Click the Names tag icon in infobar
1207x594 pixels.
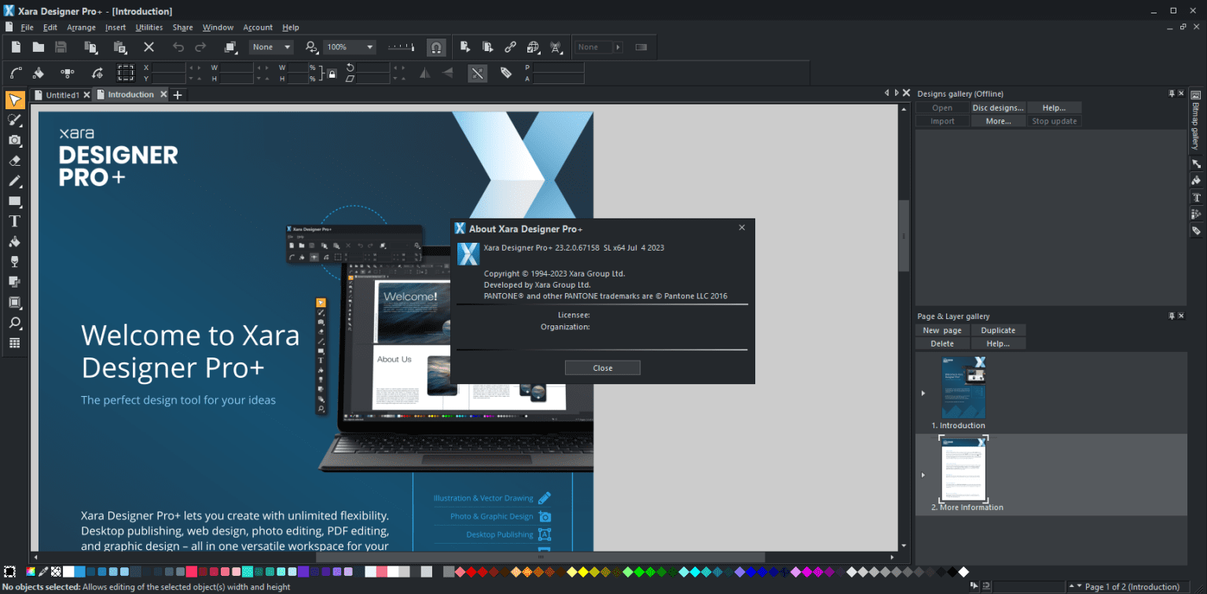coord(506,73)
